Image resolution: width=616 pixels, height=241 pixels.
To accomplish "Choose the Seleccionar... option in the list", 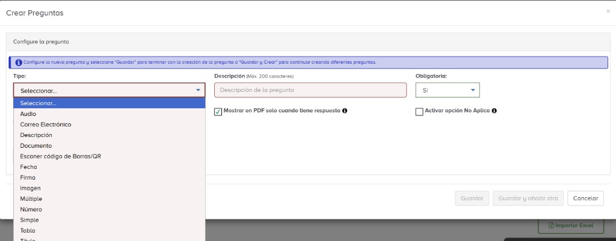I will point(109,103).
